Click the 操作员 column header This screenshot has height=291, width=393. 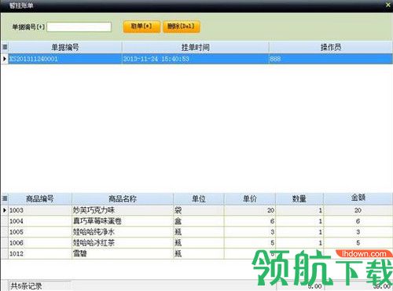coord(331,47)
